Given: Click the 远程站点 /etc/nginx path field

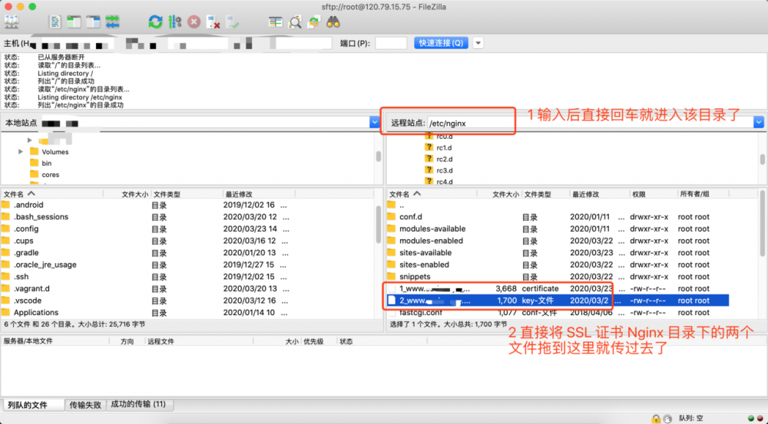Looking at the screenshot, I should point(590,123).
